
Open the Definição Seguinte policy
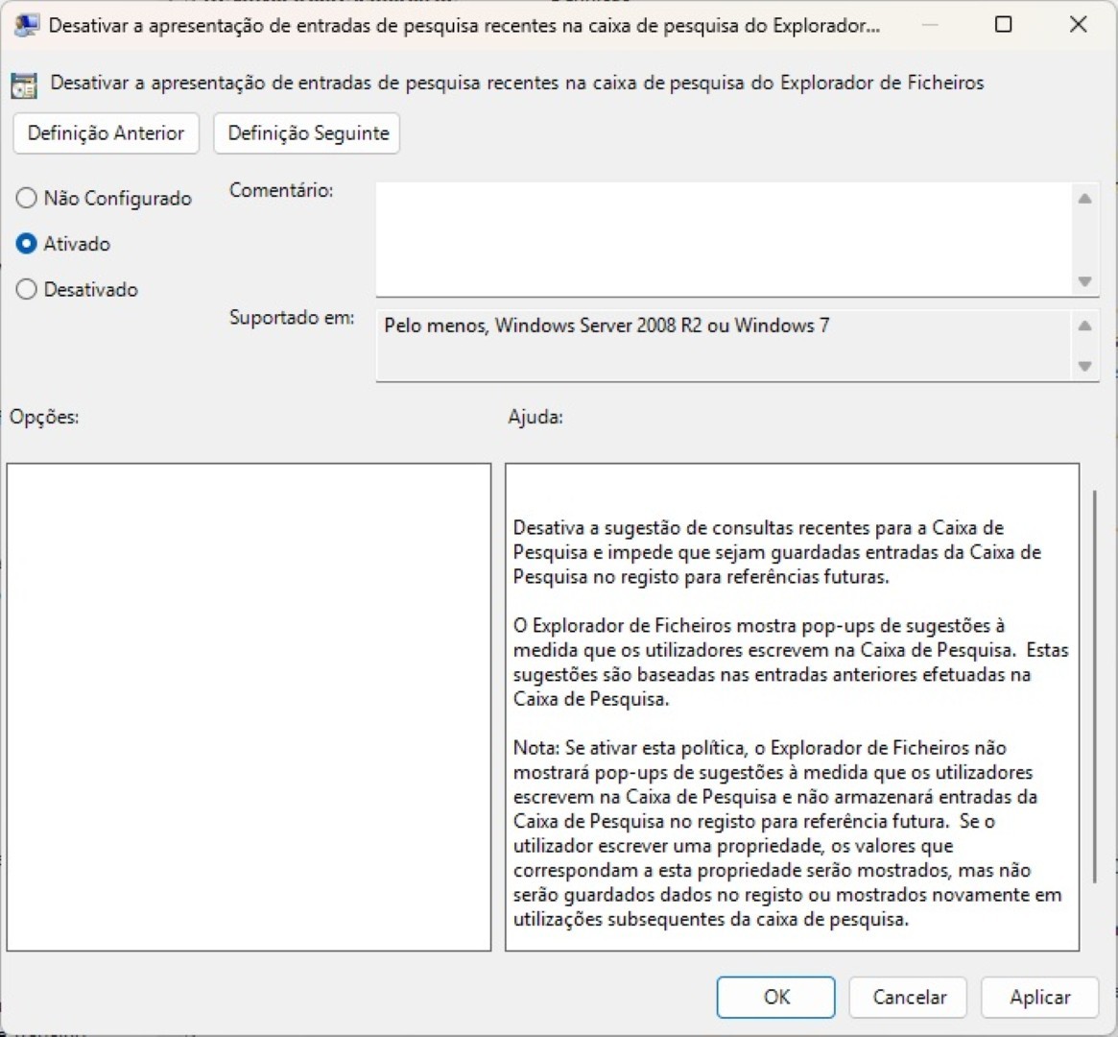[x=308, y=133]
